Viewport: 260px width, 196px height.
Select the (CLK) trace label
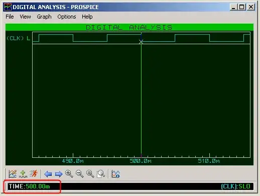[15, 38]
